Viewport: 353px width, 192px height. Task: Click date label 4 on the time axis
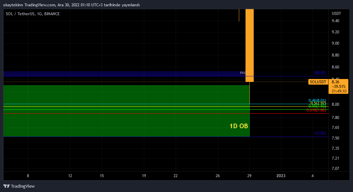[313, 176]
